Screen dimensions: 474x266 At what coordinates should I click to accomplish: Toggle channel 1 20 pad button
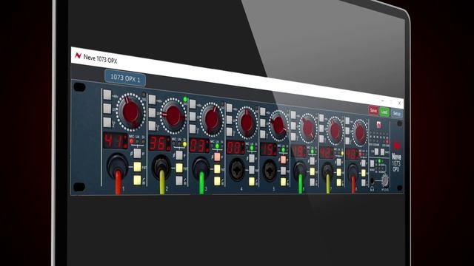[107, 109]
